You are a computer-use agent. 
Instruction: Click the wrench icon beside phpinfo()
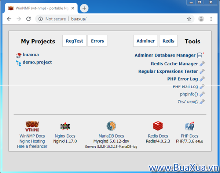tap(202, 94)
